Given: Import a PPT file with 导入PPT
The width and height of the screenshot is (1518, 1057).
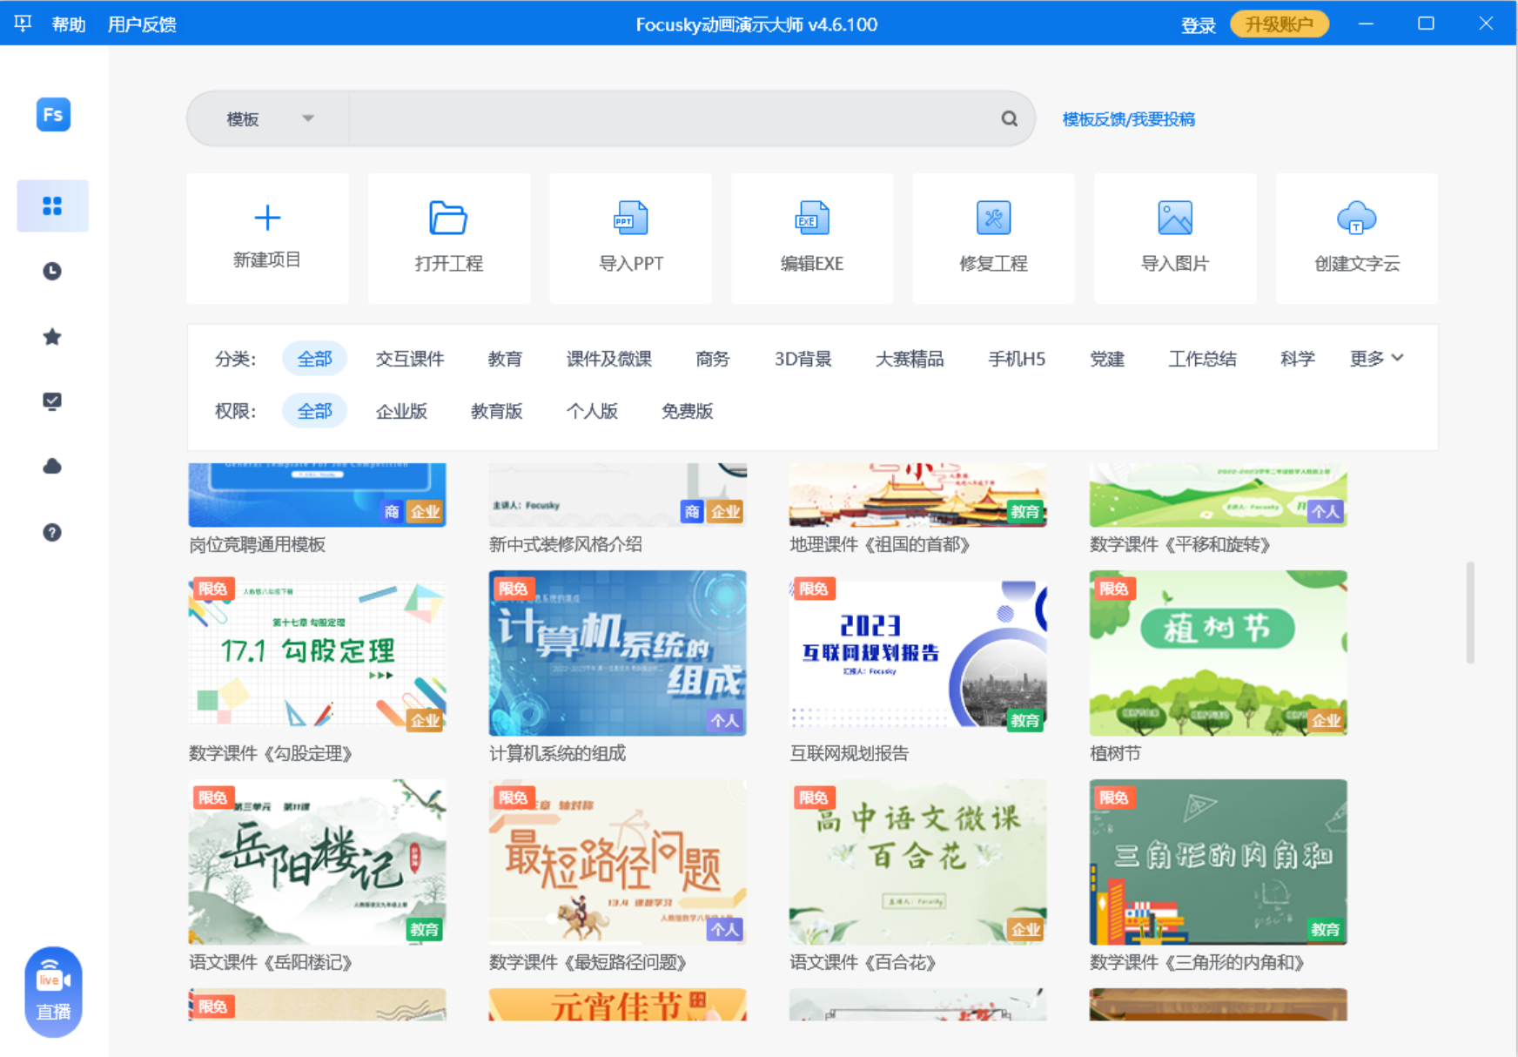Looking at the screenshot, I should 631,238.
